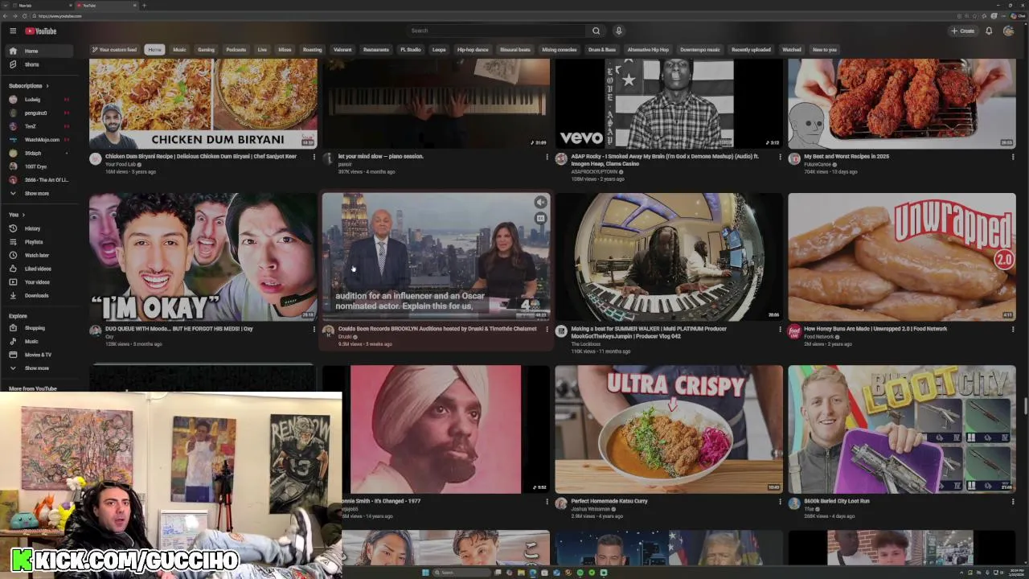Select the Music filter chip
1029x579 pixels.
(179, 50)
